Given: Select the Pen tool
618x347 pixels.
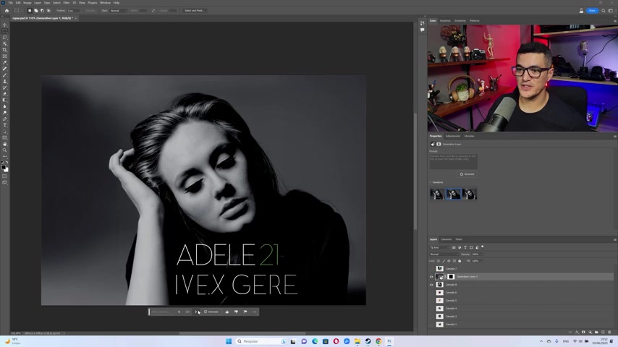Looking at the screenshot, I should (x=5, y=119).
